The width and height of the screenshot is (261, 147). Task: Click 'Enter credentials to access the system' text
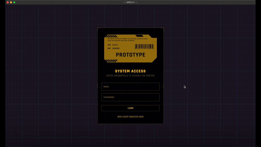click(130, 76)
